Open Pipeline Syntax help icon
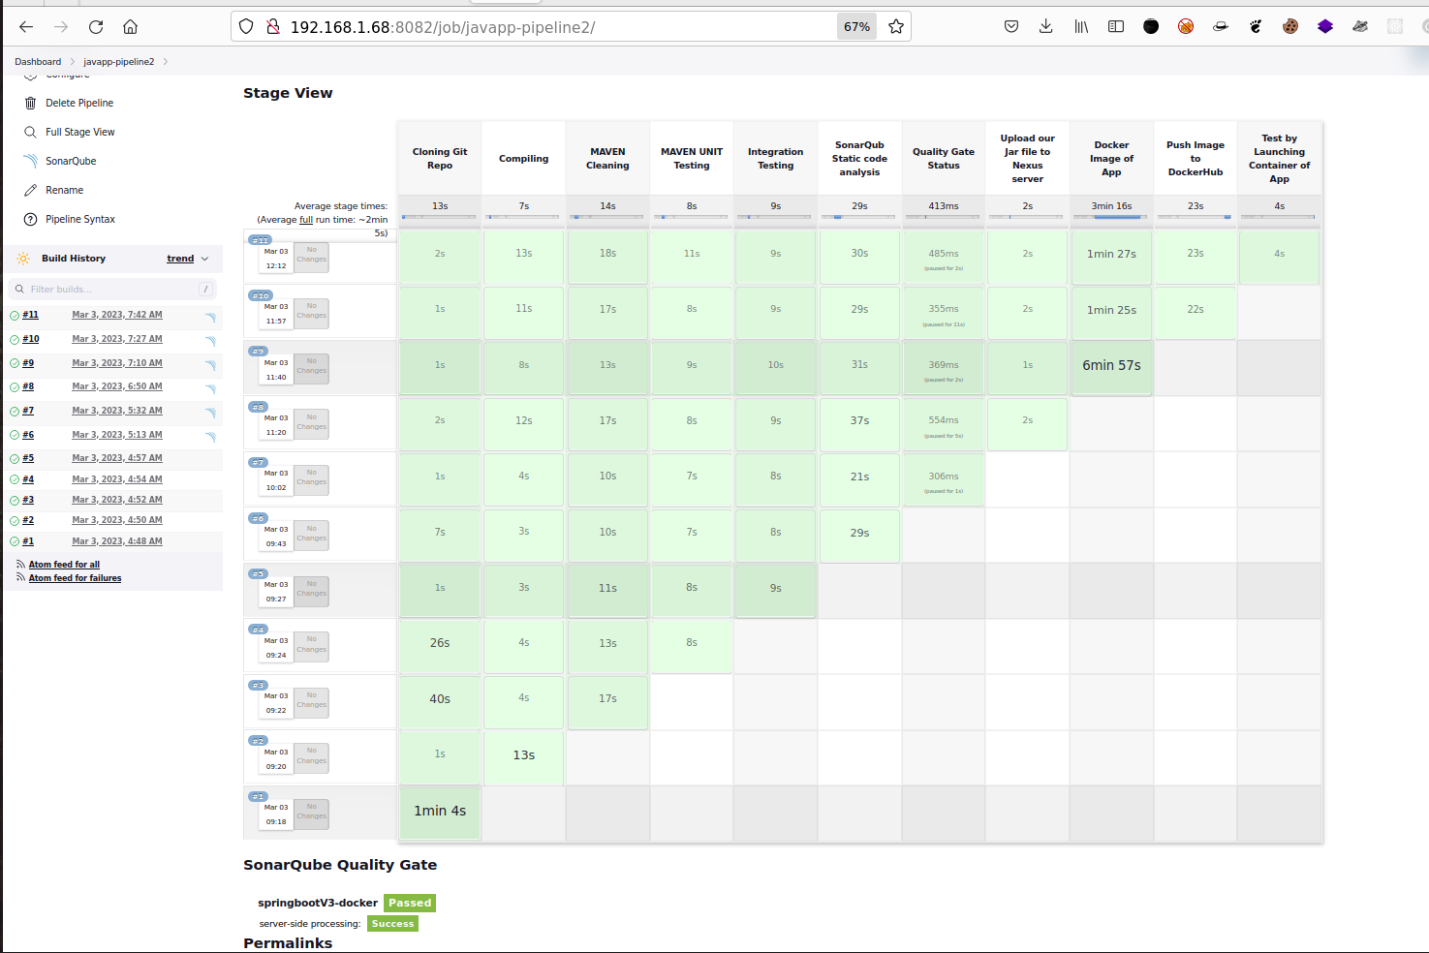Screen dimensions: 1429x953 pyautogui.click(x=30, y=219)
